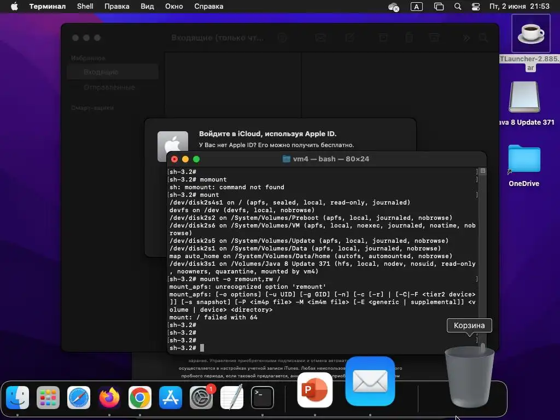Open the Терминал menu in menu bar
560x420 pixels.
(48, 7)
